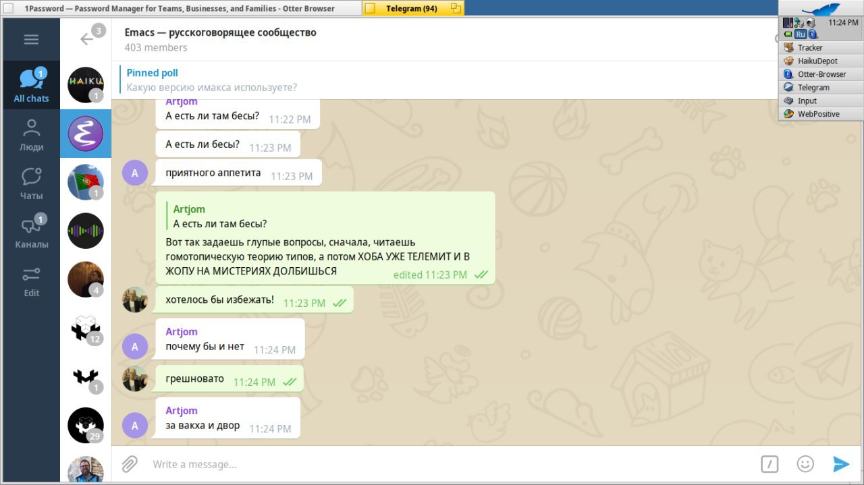Switch to WebPositive in the Deskbar

(x=821, y=114)
